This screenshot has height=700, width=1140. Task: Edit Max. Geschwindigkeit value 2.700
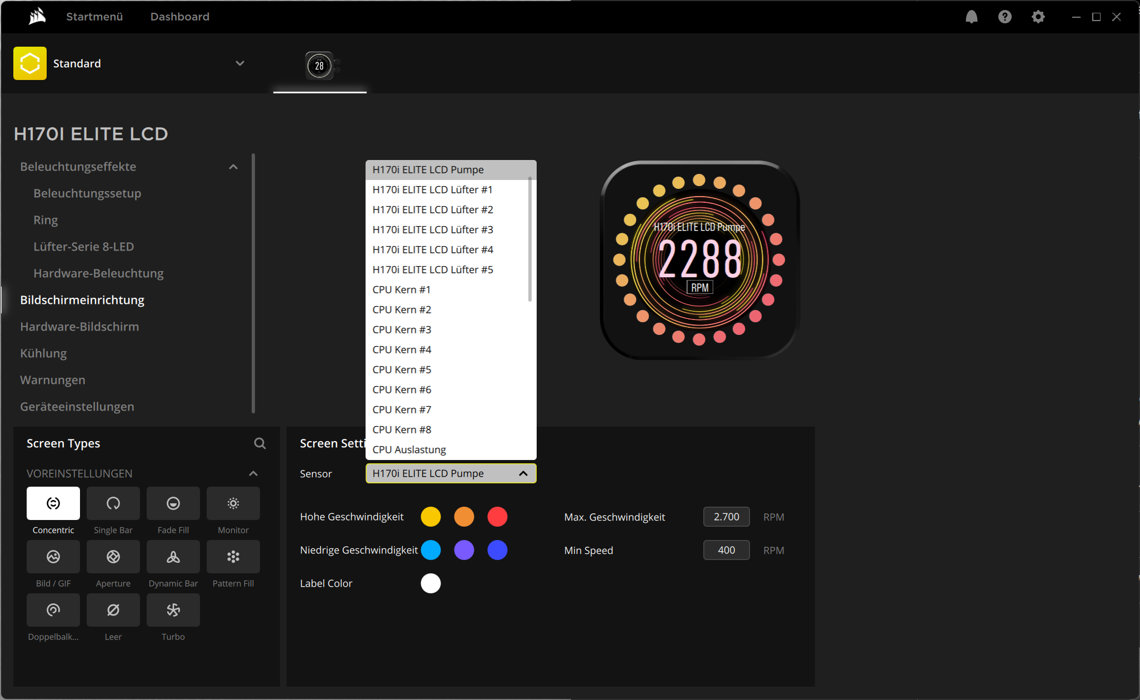pyautogui.click(x=726, y=517)
